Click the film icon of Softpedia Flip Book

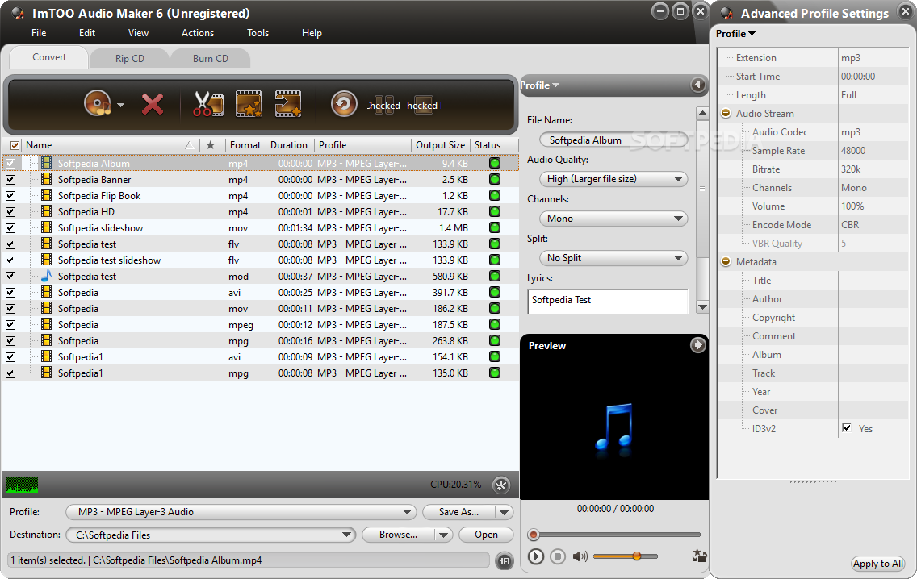tap(46, 195)
